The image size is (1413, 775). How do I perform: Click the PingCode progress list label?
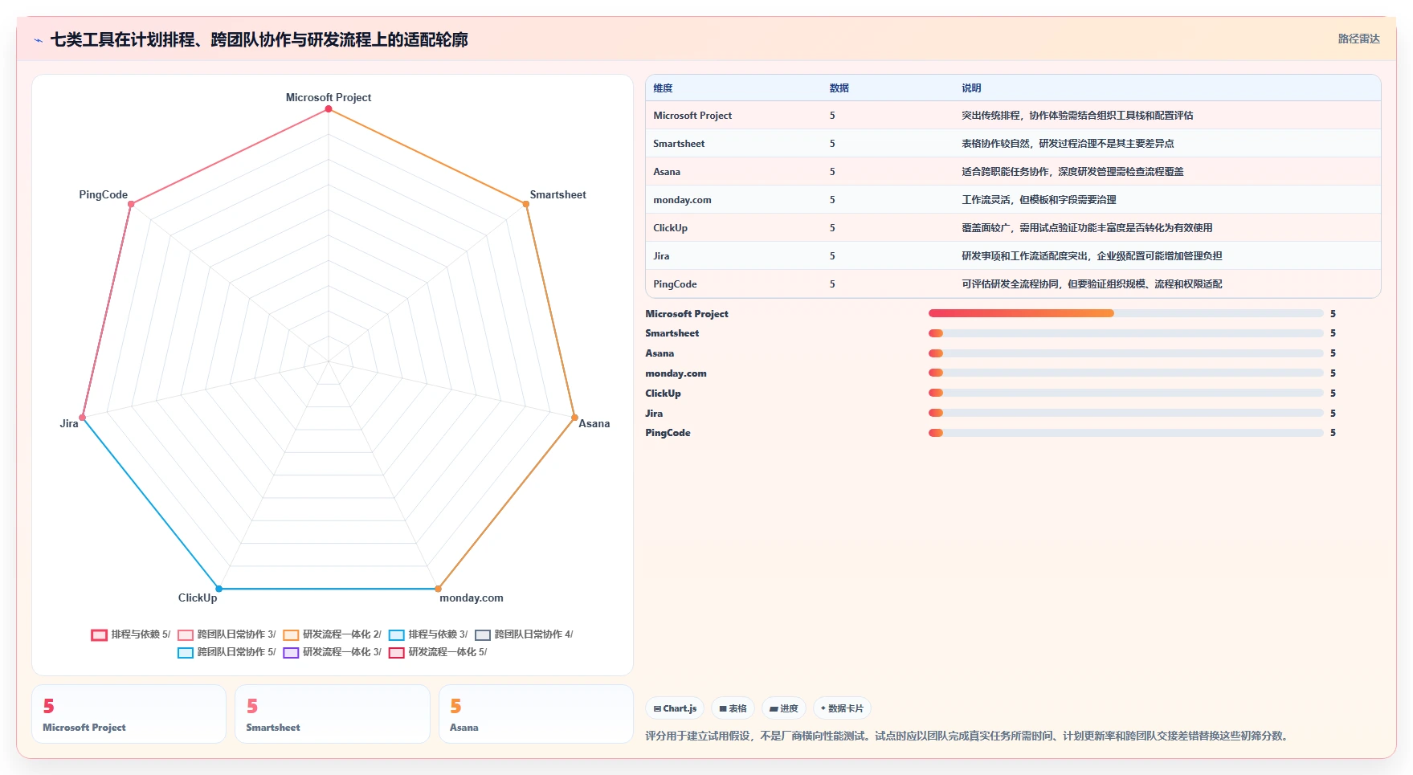pyautogui.click(x=668, y=433)
